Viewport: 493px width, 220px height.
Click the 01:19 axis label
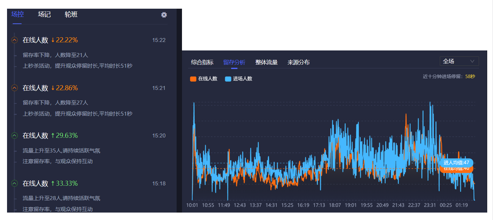pos(462,205)
